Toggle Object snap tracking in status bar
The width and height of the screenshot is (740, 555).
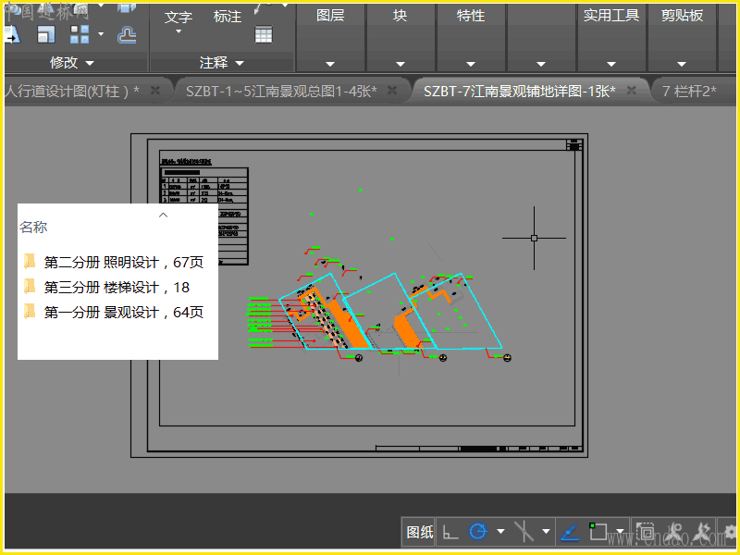(x=570, y=532)
